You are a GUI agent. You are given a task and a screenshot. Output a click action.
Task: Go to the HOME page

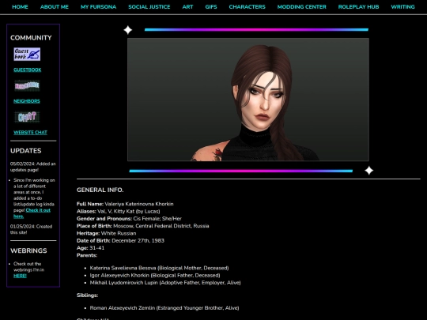click(20, 7)
